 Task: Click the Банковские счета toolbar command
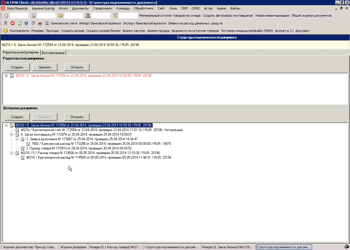64,23
